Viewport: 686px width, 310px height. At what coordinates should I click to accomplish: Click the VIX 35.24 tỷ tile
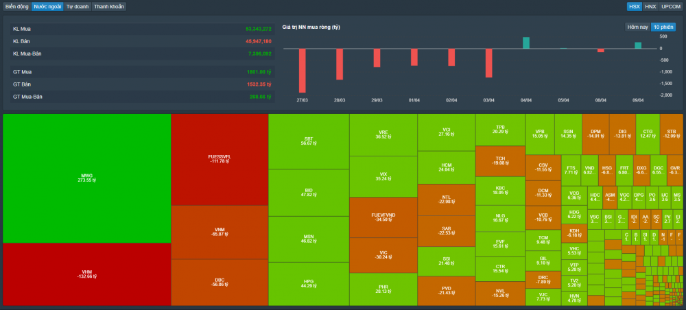pos(383,177)
